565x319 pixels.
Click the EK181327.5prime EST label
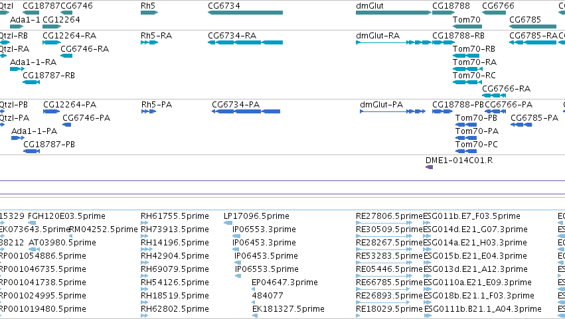pyautogui.click(x=288, y=309)
